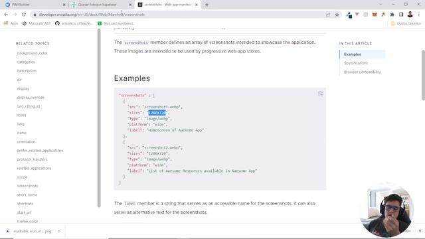Open display_override in related topics

[x=31, y=98]
